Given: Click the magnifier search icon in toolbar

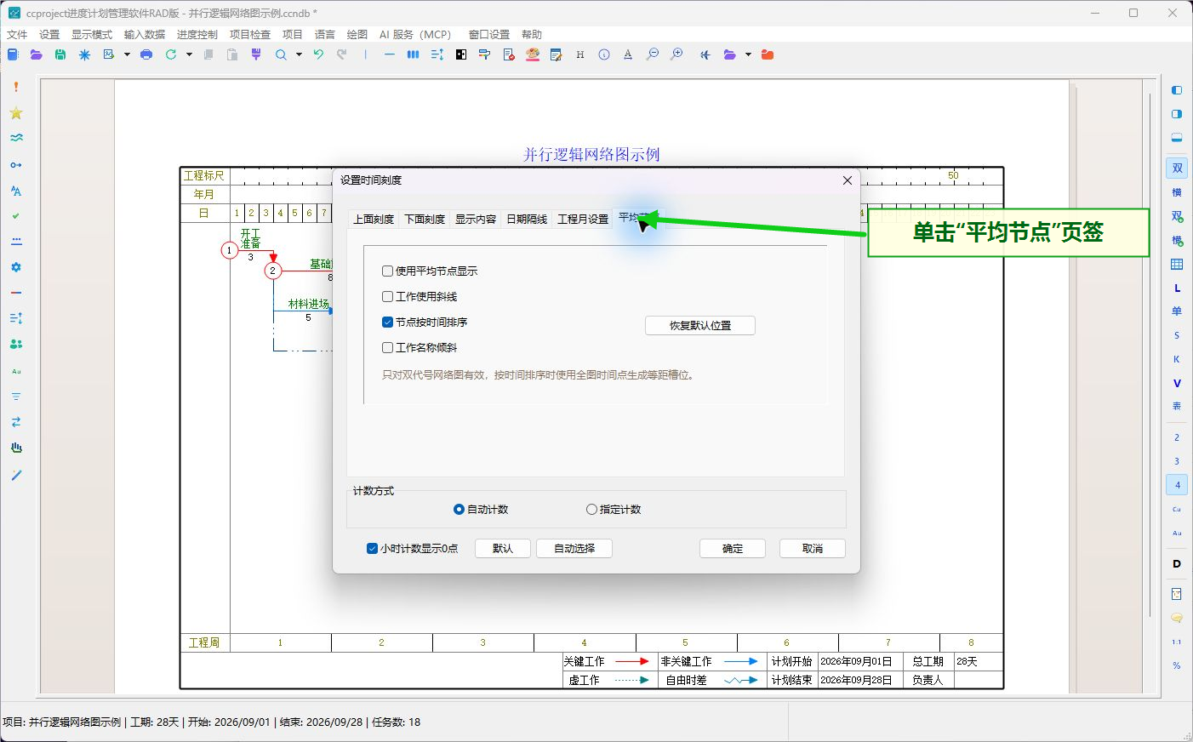Looking at the screenshot, I should (x=281, y=54).
